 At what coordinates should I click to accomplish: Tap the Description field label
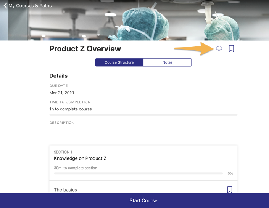(x=62, y=123)
